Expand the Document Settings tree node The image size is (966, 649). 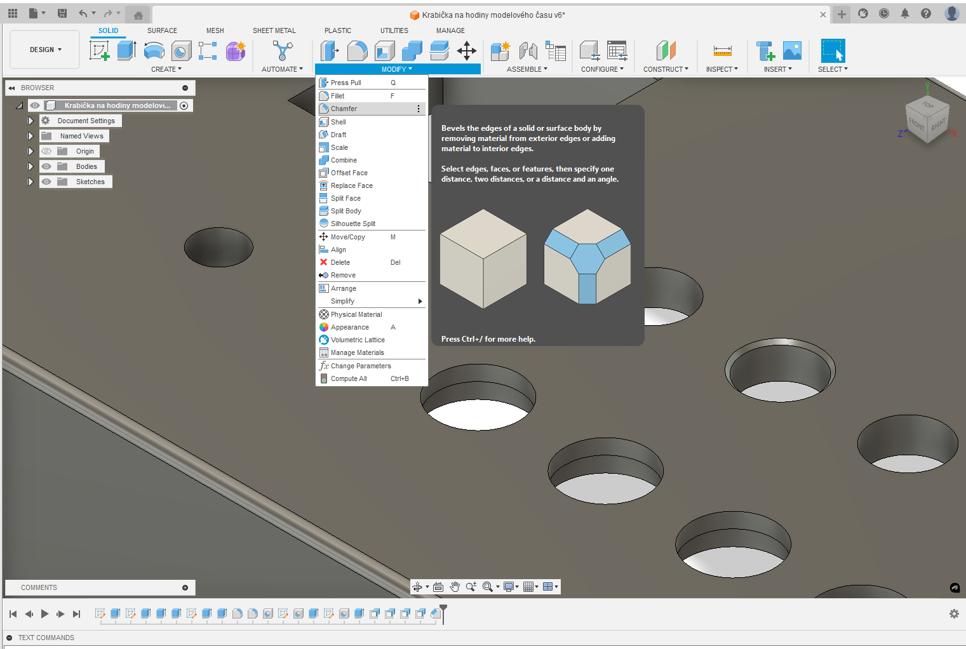pyautogui.click(x=30, y=121)
